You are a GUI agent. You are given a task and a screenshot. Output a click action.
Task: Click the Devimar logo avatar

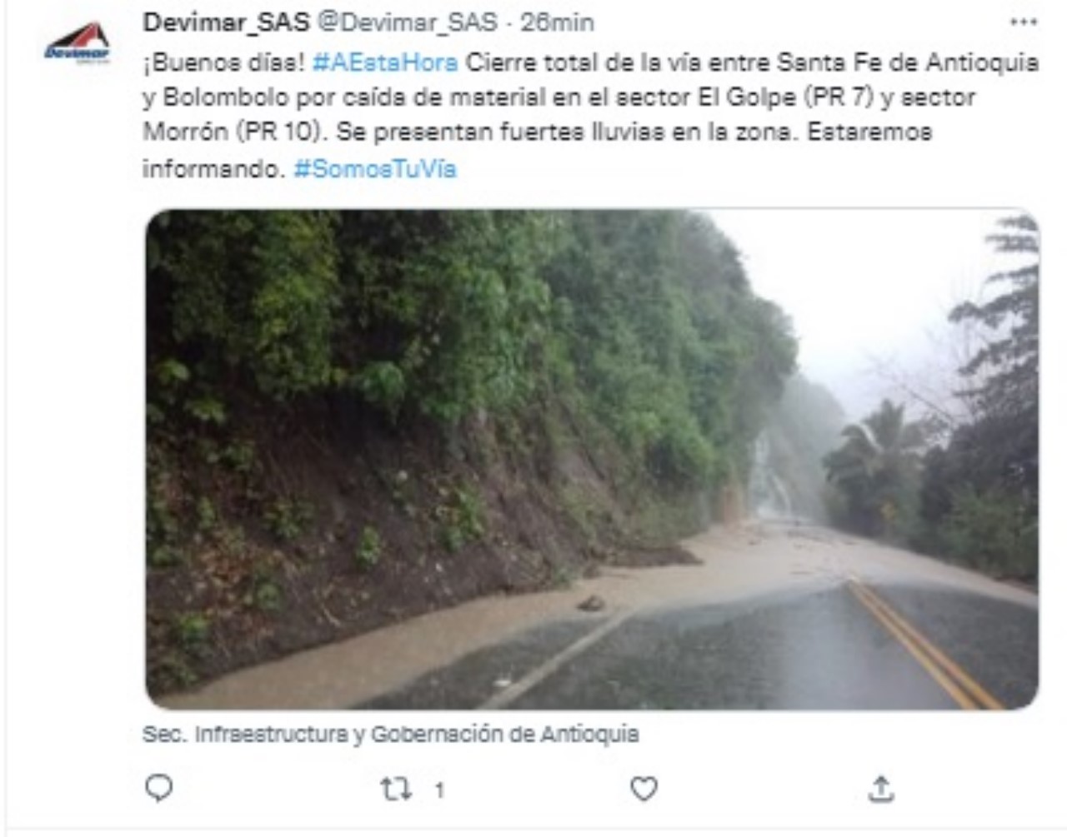pos(78,43)
